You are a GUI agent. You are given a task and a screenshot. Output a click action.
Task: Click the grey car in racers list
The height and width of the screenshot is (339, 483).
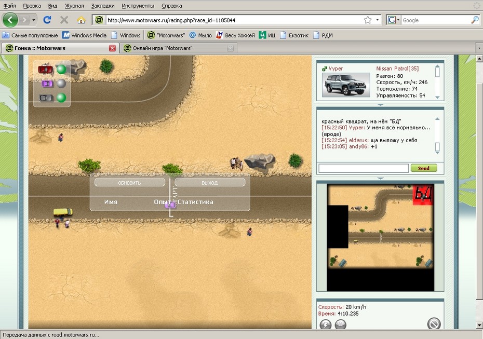[46, 98]
